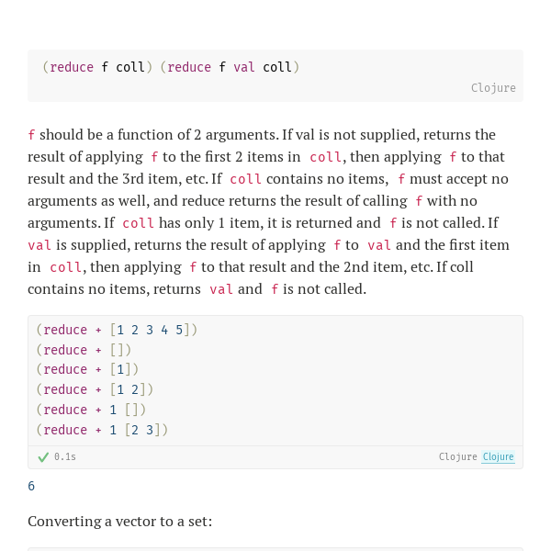Click inline val before 'is supplied'

[39, 245]
